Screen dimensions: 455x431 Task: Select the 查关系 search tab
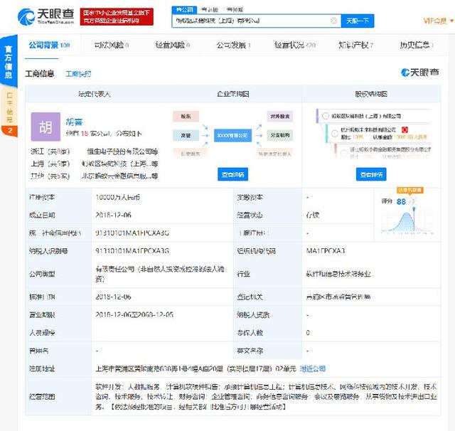[235, 9]
